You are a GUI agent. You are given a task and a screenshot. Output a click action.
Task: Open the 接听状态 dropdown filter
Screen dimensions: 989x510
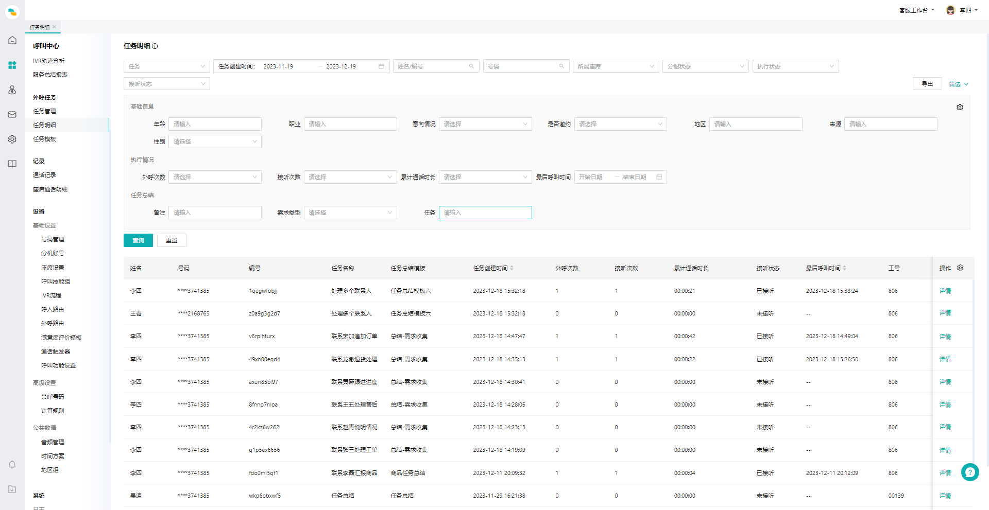[167, 84]
